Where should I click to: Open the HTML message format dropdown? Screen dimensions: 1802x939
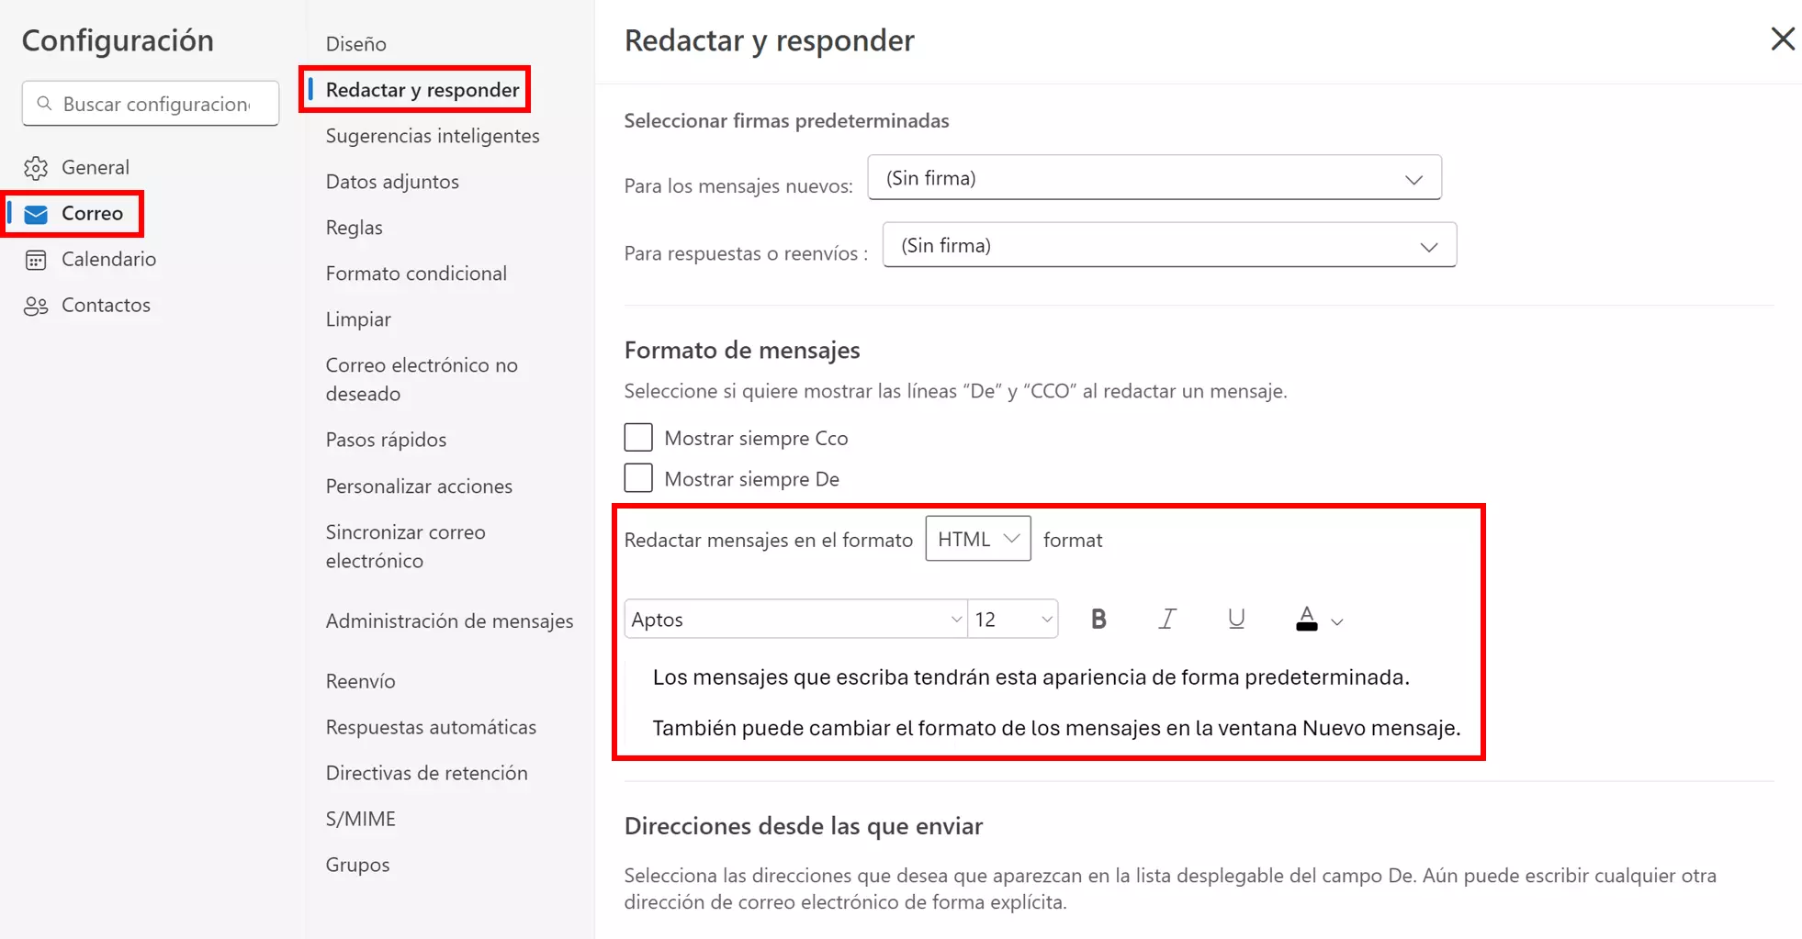[977, 539]
